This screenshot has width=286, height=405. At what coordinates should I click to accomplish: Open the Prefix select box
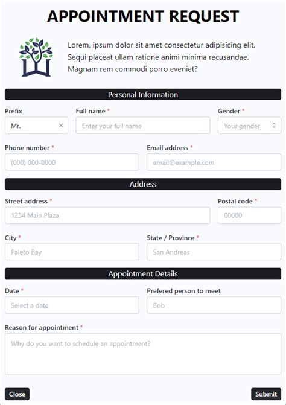click(x=36, y=126)
